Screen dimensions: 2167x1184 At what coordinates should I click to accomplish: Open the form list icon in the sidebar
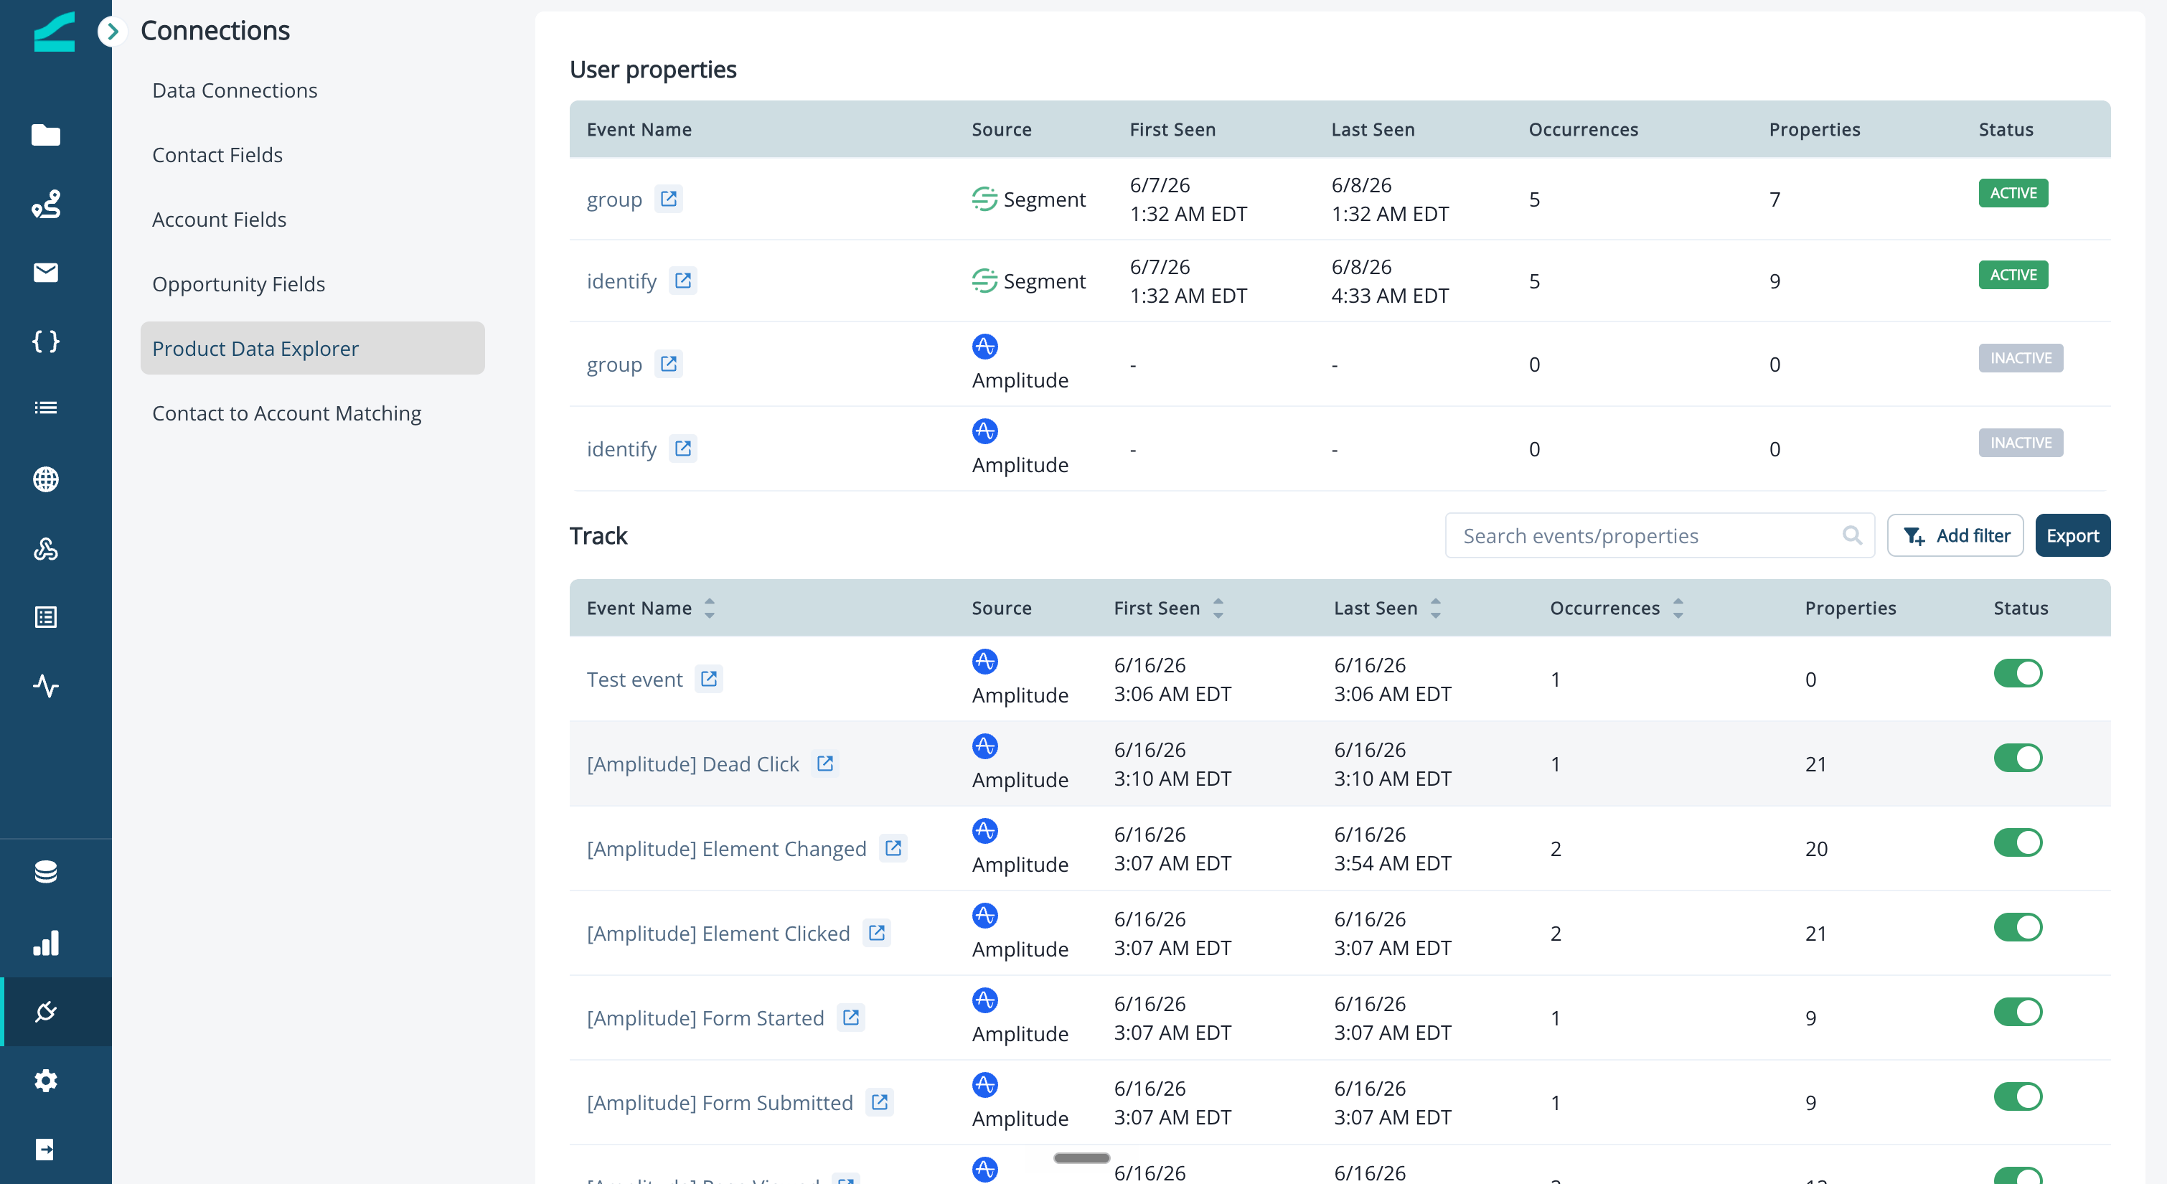[45, 618]
